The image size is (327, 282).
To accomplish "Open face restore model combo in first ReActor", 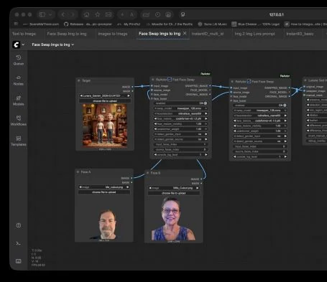I will (180, 118).
